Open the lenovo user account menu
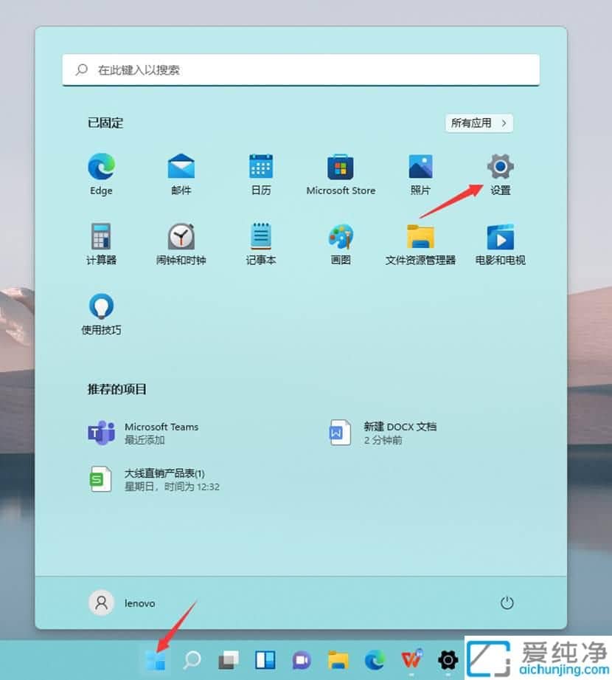 (x=122, y=602)
